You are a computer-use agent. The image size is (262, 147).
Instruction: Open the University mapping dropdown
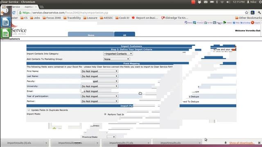tap(99, 86)
